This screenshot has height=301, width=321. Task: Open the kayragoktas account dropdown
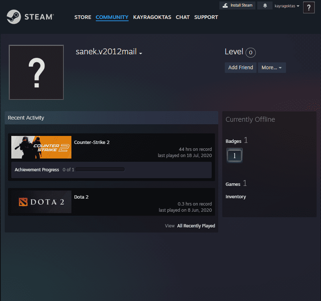pos(286,5)
